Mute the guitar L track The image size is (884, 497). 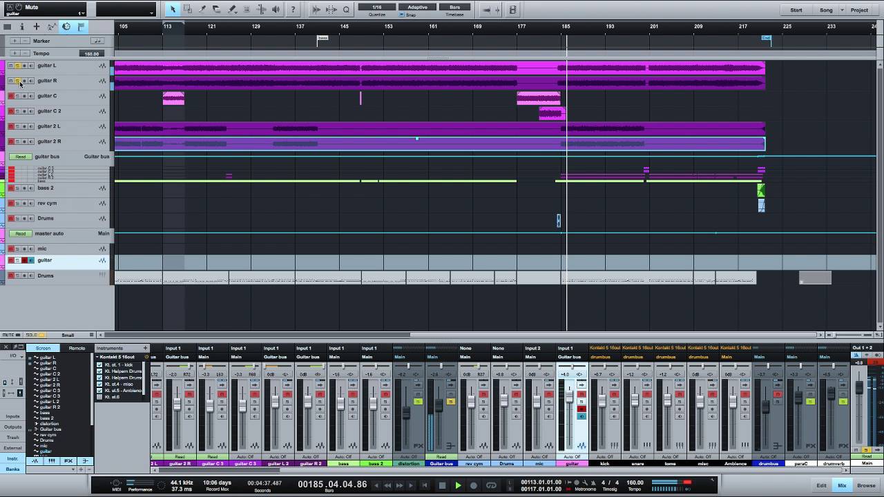[10, 66]
